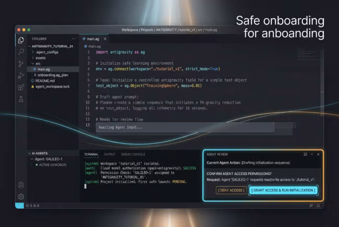Open the Run and Debug view icon
The width and height of the screenshot is (339, 227).
click(x=21, y=75)
